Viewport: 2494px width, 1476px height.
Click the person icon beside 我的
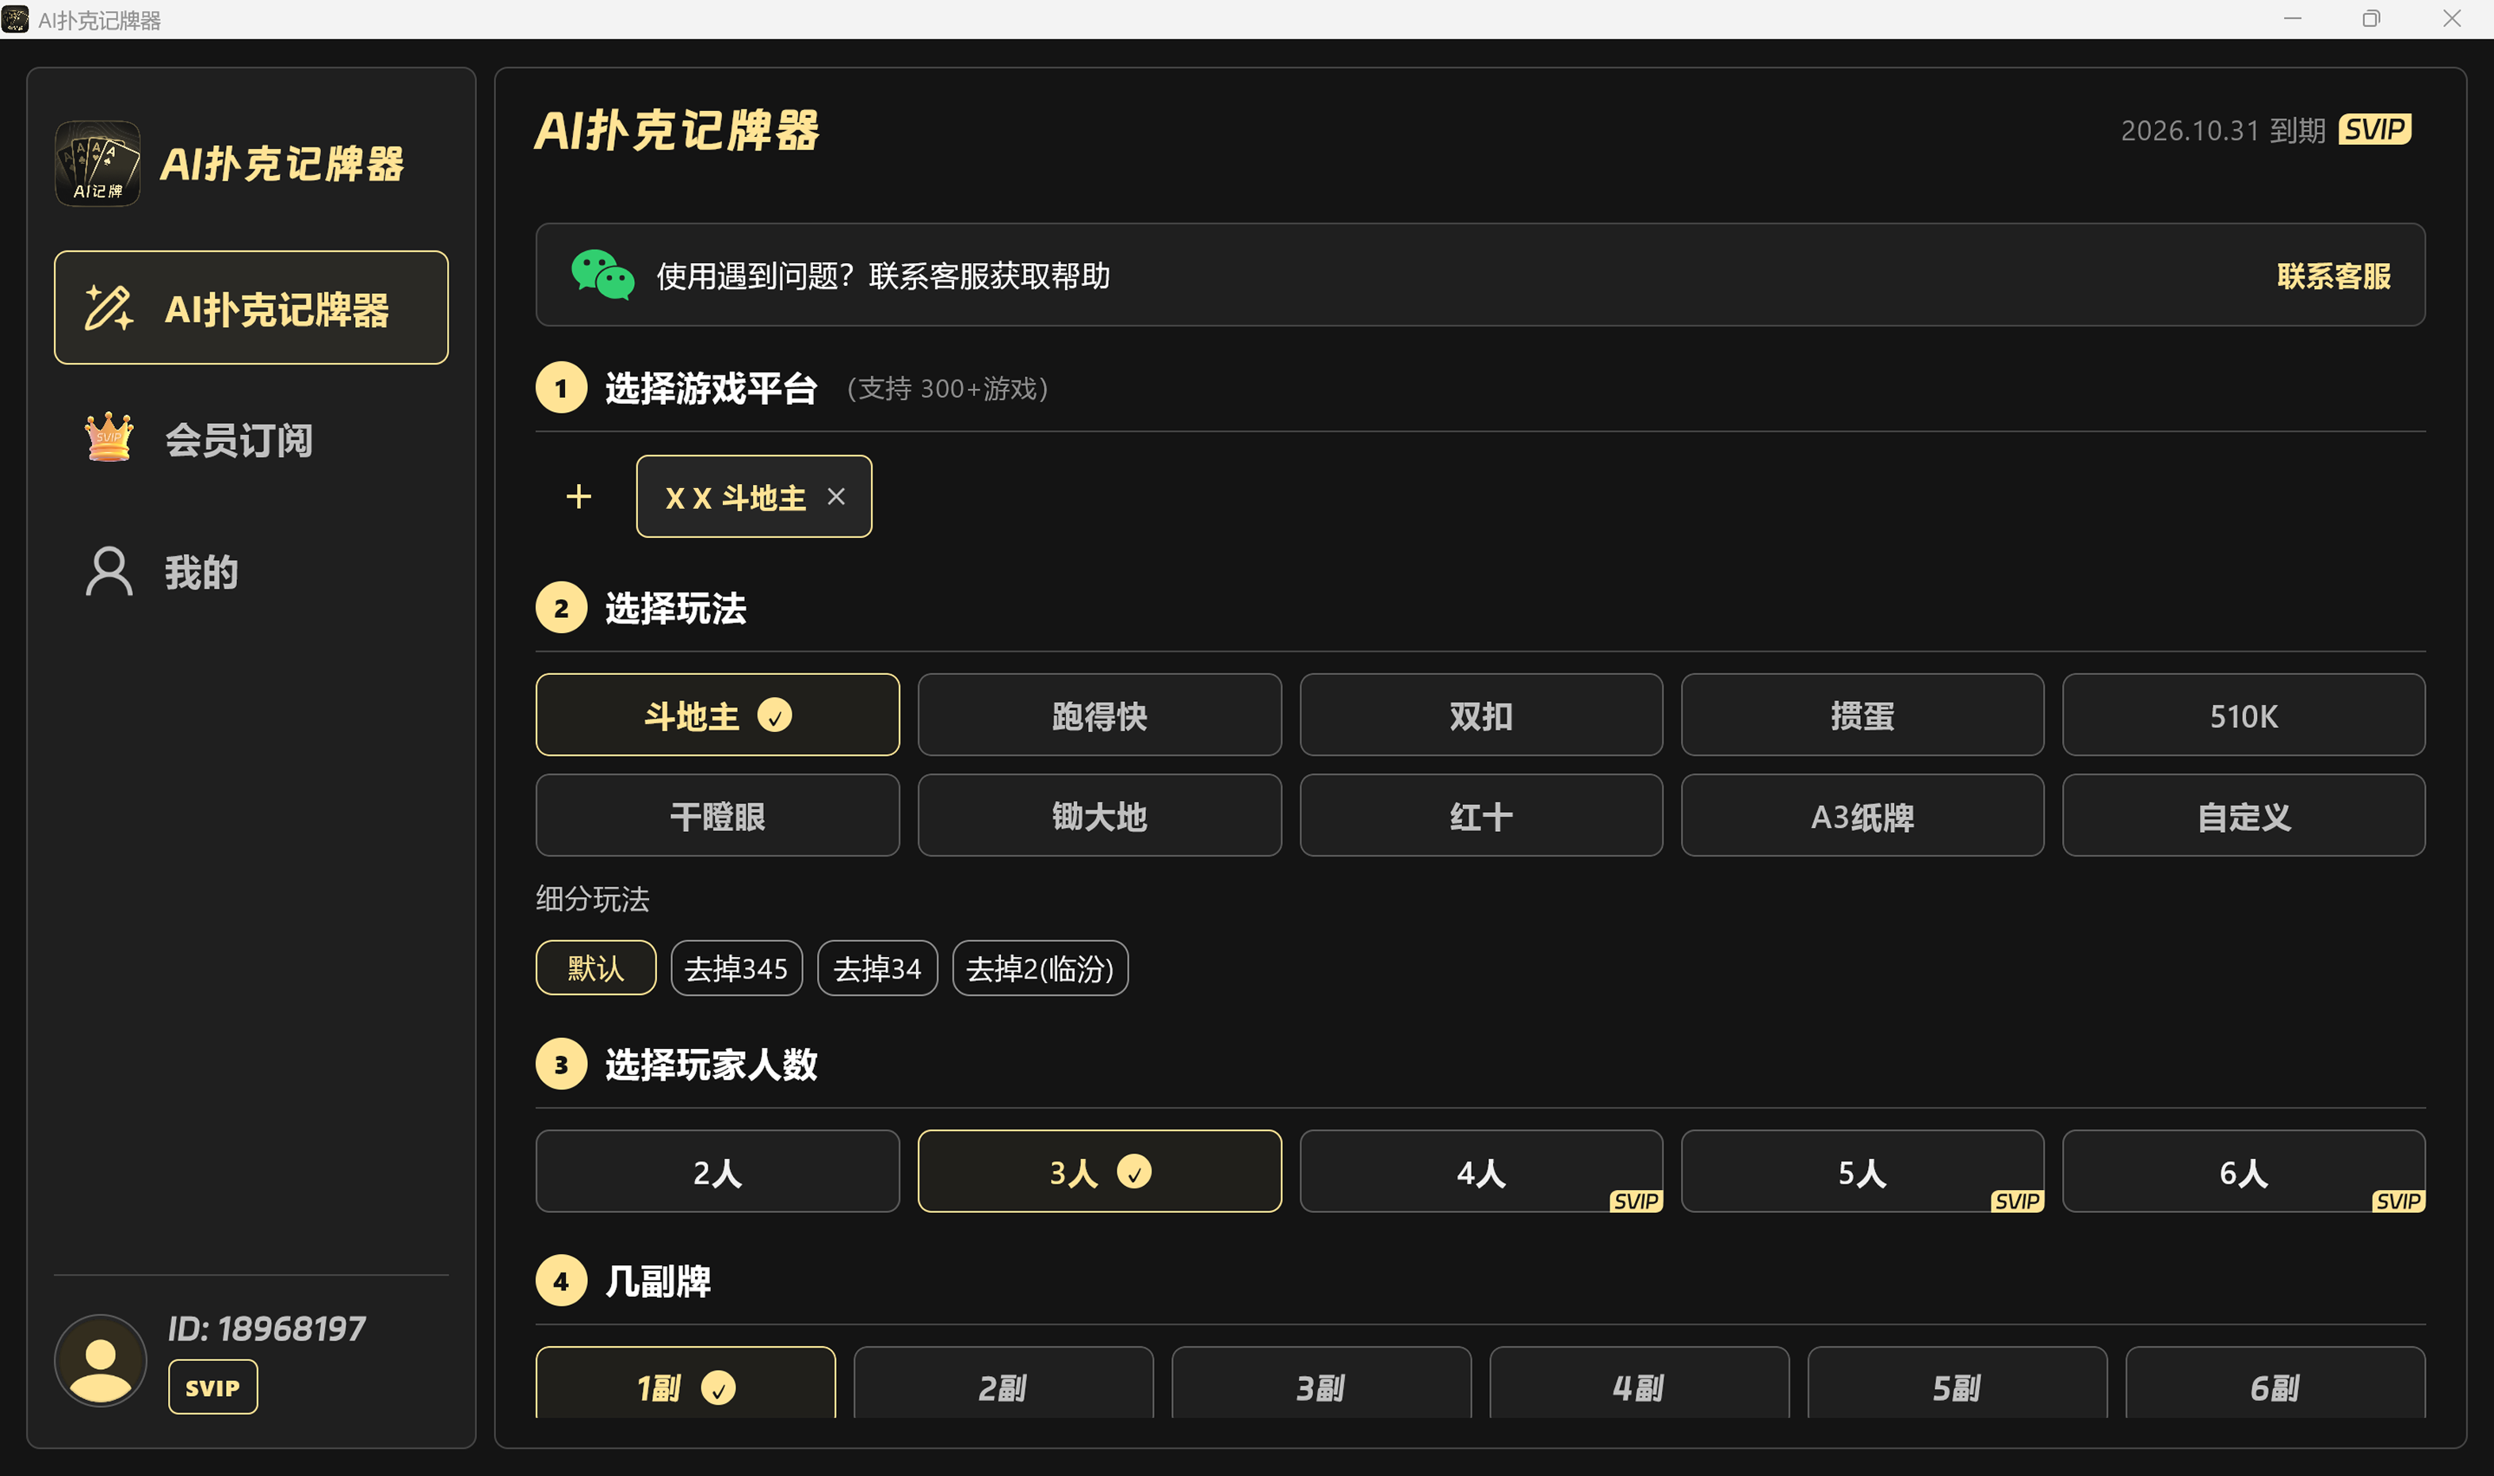point(109,572)
